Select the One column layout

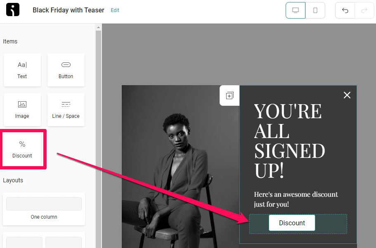click(x=44, y=209)
